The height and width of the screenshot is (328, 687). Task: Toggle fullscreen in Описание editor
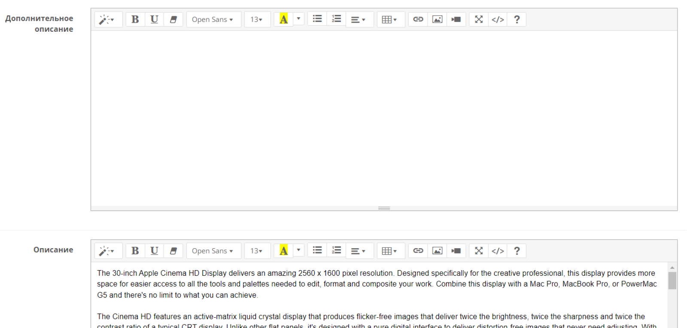click(479, 251)
